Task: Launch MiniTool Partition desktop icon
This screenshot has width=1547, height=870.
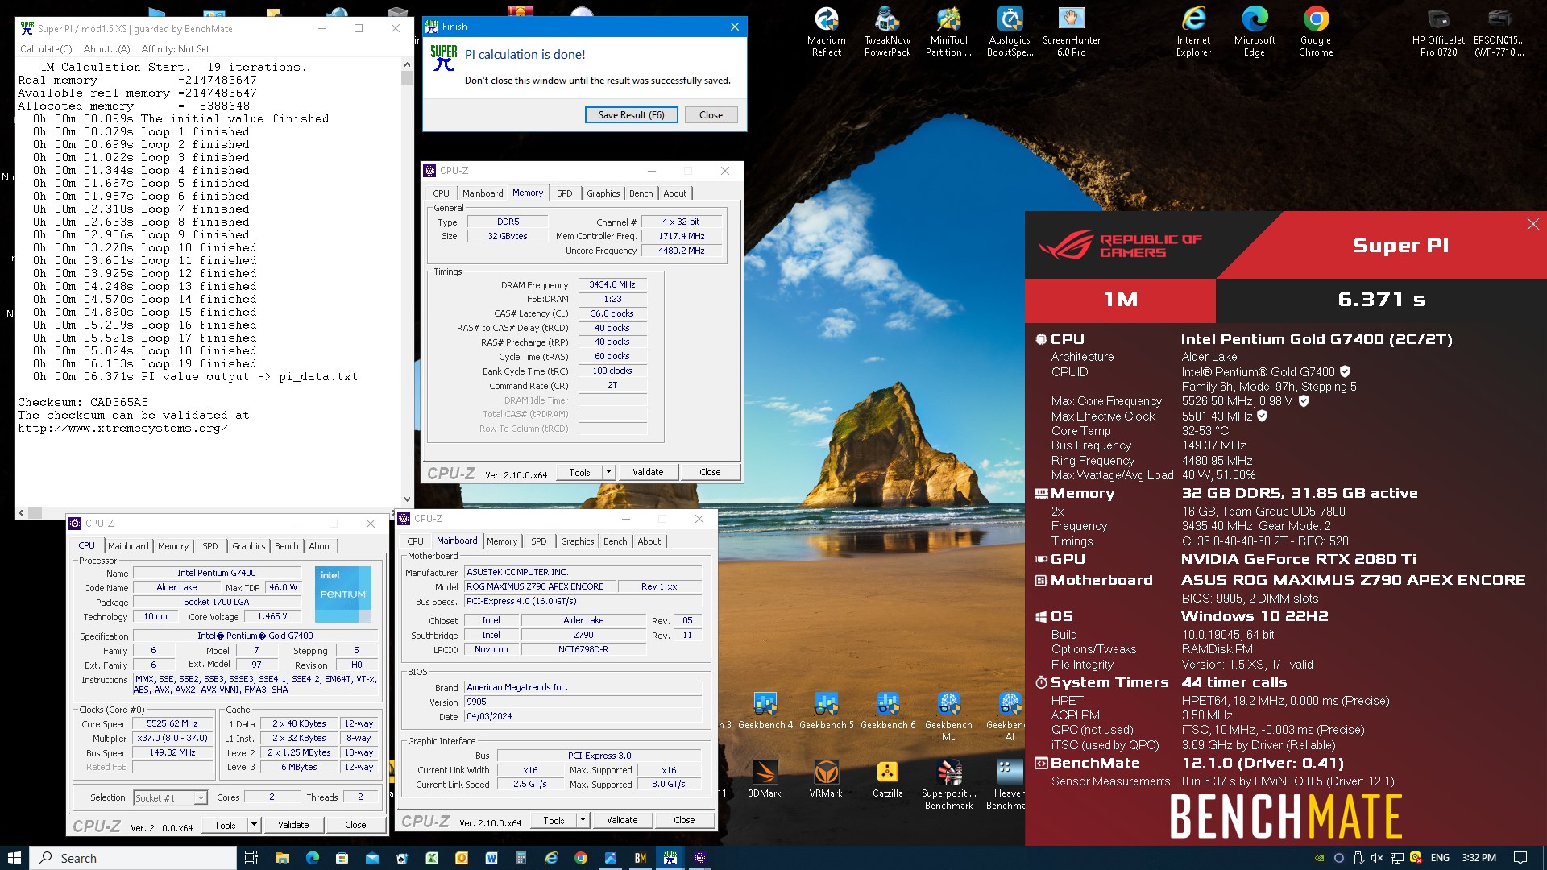Action: click(948, 32)
